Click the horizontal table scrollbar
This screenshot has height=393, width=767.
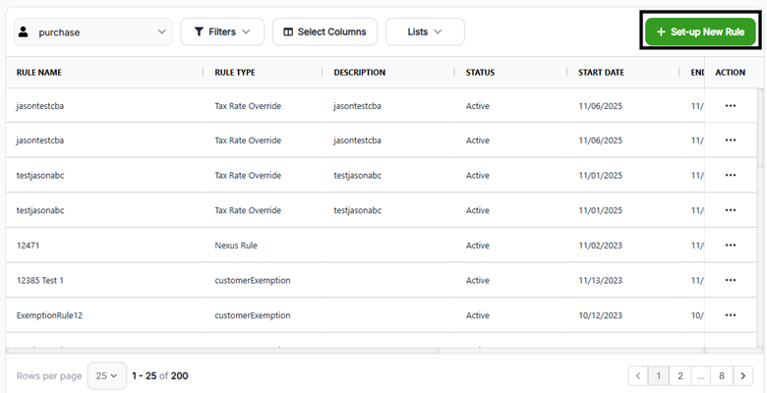click(222, 351)
